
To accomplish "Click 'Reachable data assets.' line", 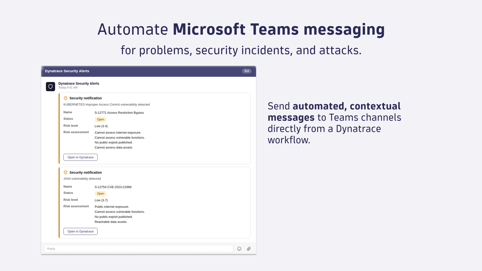I will (x=111, y=222).
